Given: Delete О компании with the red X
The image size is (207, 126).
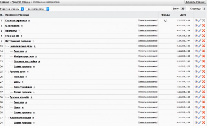Looking at the screenshot, I should 204,25.
